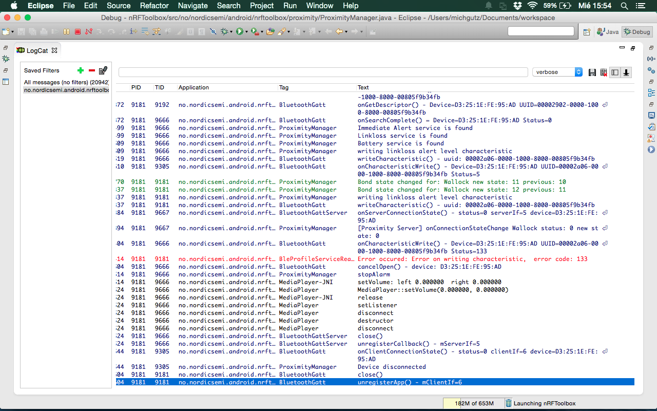Open the Run menu
The height and width of the screenshot is (411, 657).
(x=290, y=6)
